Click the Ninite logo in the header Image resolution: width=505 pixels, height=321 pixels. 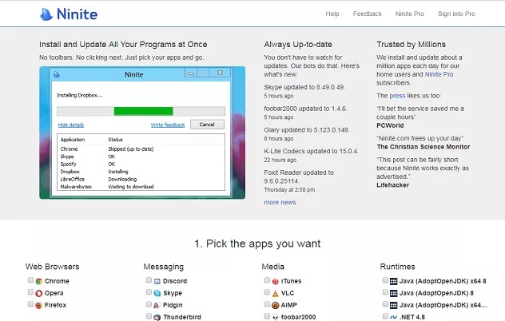click(x=69, y=14)
